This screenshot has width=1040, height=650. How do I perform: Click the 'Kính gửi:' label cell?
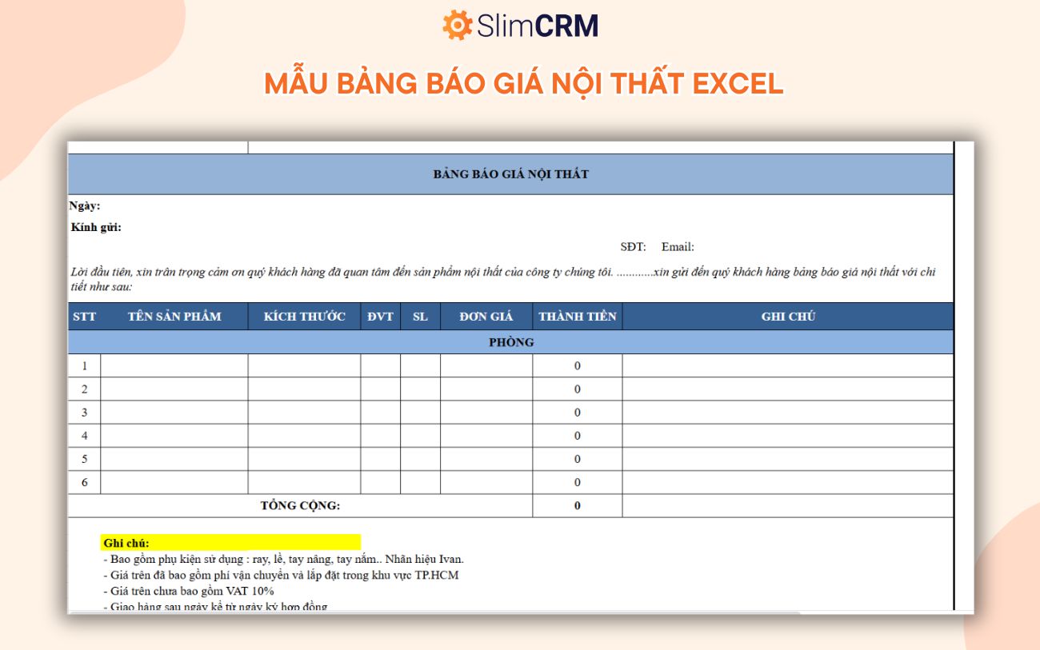(x=97, y=227)
